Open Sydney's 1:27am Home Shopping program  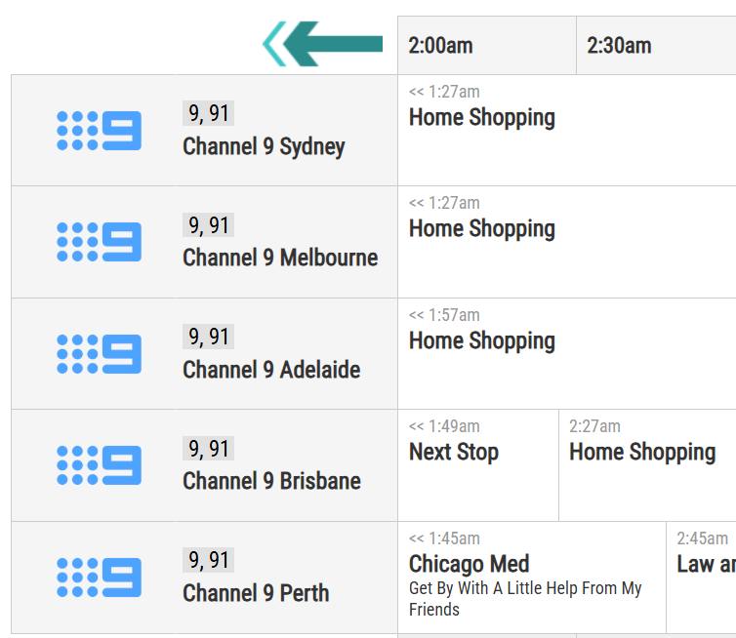567,131
